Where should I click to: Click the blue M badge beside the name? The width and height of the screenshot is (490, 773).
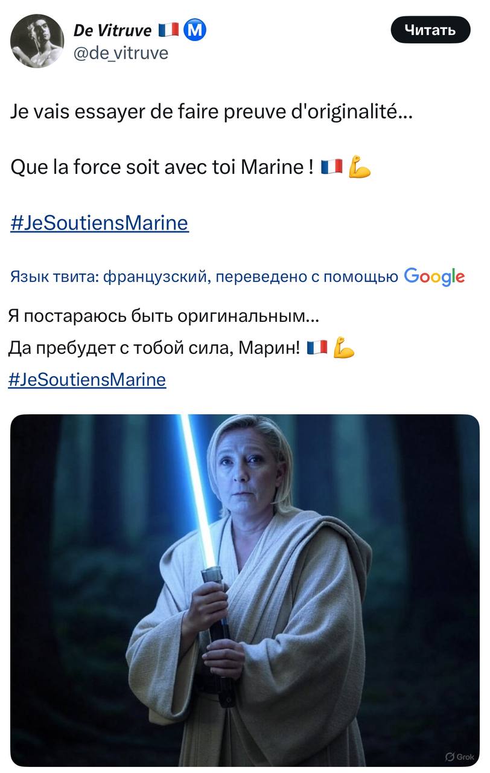(194, 30)
